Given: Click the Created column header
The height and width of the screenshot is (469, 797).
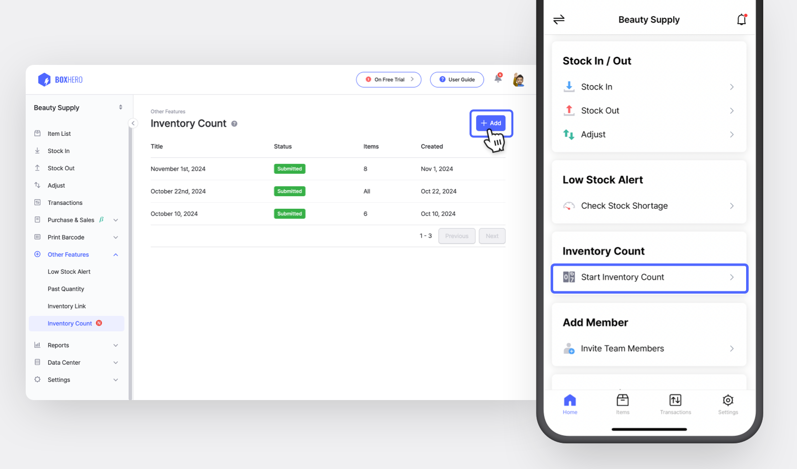Looking at the screenshot, I should point(432,146).
